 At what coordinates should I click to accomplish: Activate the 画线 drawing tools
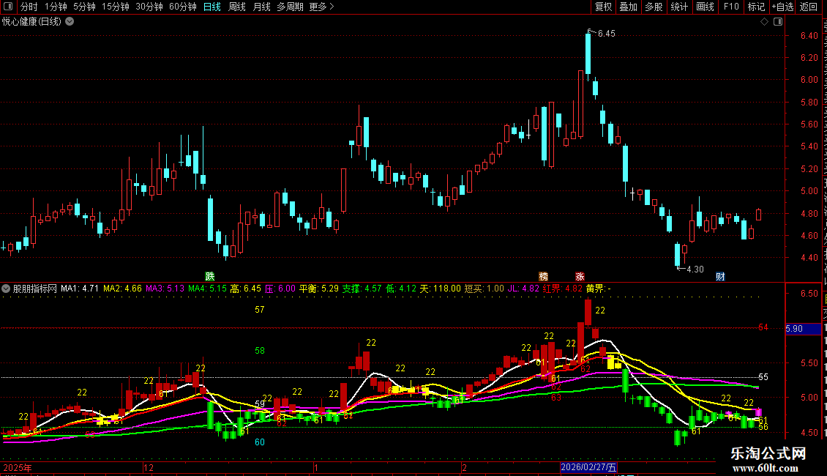706,7
